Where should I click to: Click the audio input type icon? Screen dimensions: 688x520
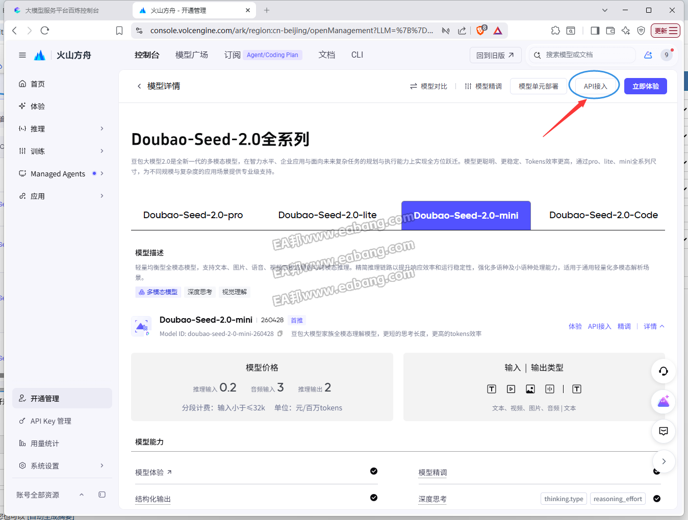[550, 389]
